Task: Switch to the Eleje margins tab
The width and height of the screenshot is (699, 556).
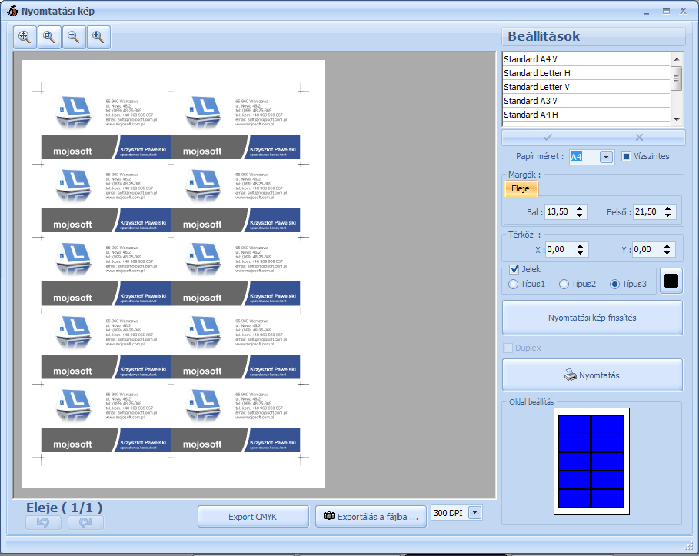Action: click(521, 188)
